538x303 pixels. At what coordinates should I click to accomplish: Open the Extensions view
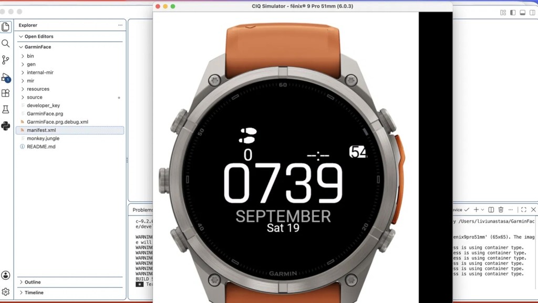(x=5, y=93)
